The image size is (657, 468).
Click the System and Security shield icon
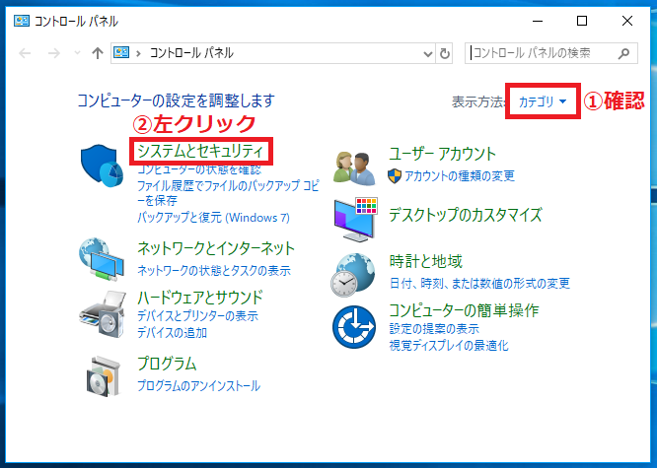[x=102, y=166]
